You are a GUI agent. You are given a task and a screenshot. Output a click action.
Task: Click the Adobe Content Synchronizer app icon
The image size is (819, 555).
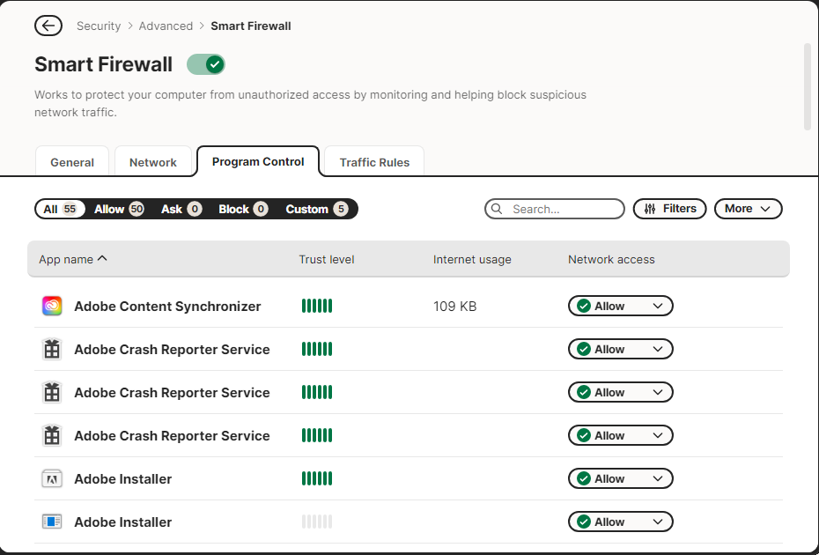point(52,307)
